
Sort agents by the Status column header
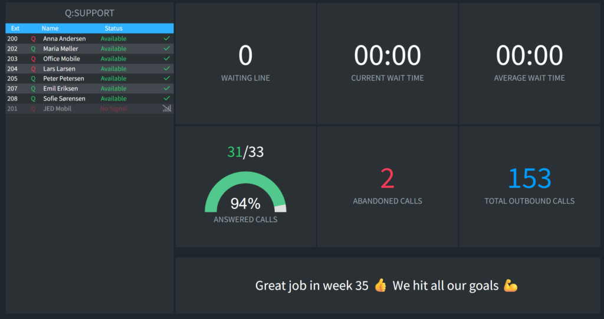click(114, 28)
